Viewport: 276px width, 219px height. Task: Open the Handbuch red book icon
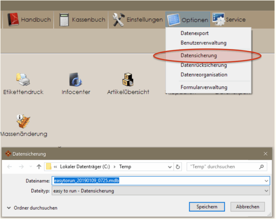pyautogui.click(x=13, y=20)
